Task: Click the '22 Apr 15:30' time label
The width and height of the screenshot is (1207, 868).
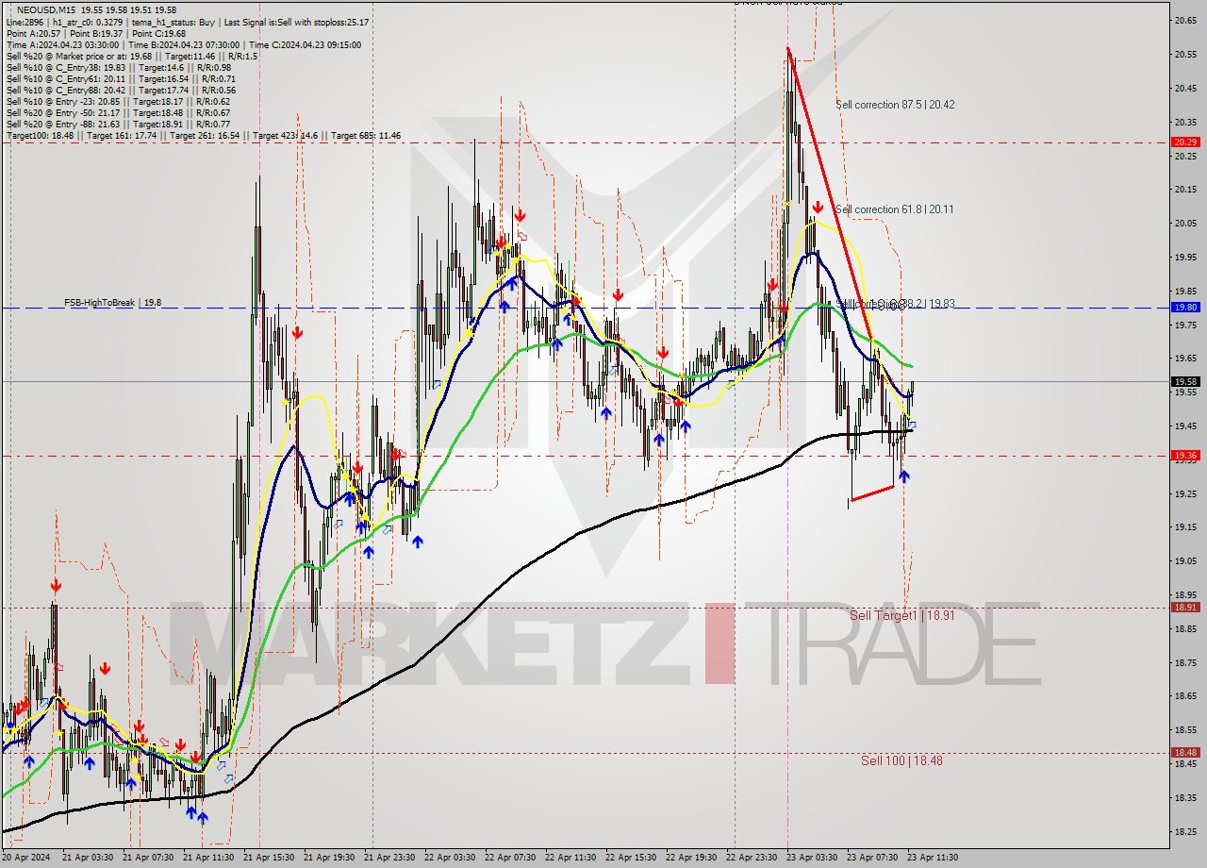Action: click(x=631, y=858)
